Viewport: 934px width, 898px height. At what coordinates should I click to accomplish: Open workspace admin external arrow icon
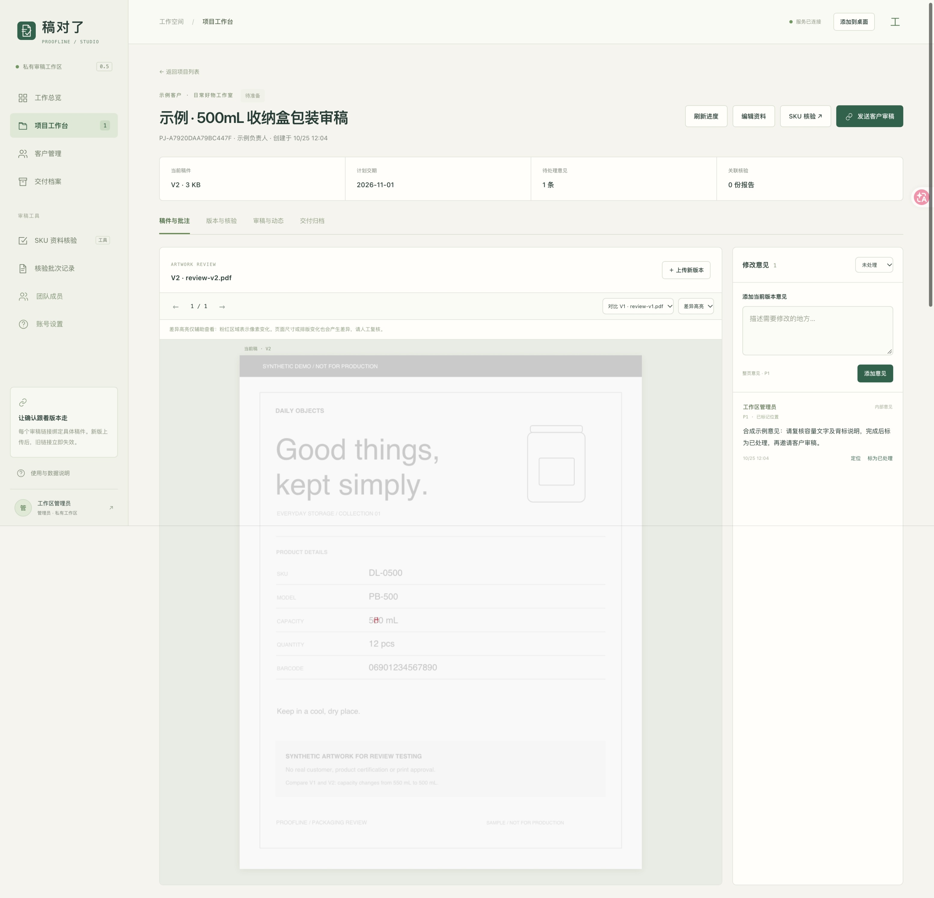[x=111, y=508]
